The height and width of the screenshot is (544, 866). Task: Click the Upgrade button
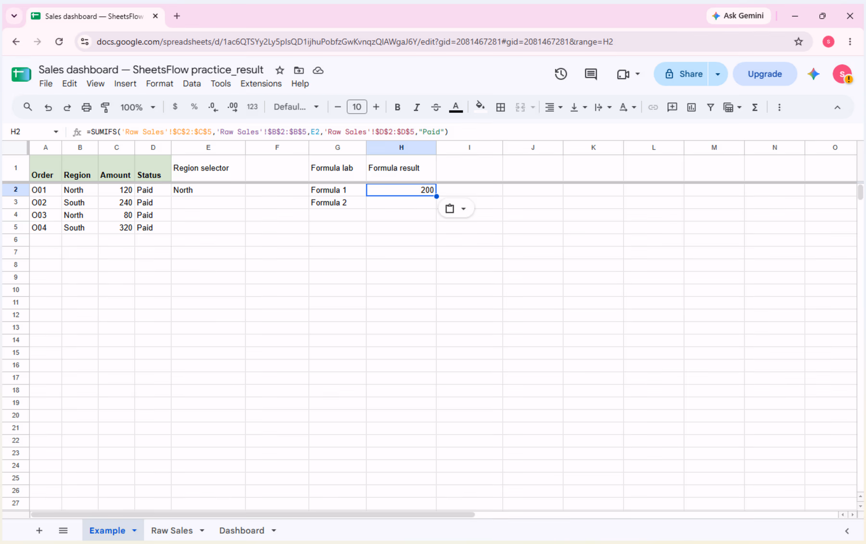(764, 74)
